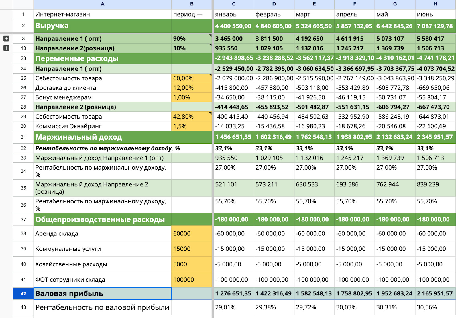Select column H header
This screenshot has height=318, width=456.
tap(435, 4)
